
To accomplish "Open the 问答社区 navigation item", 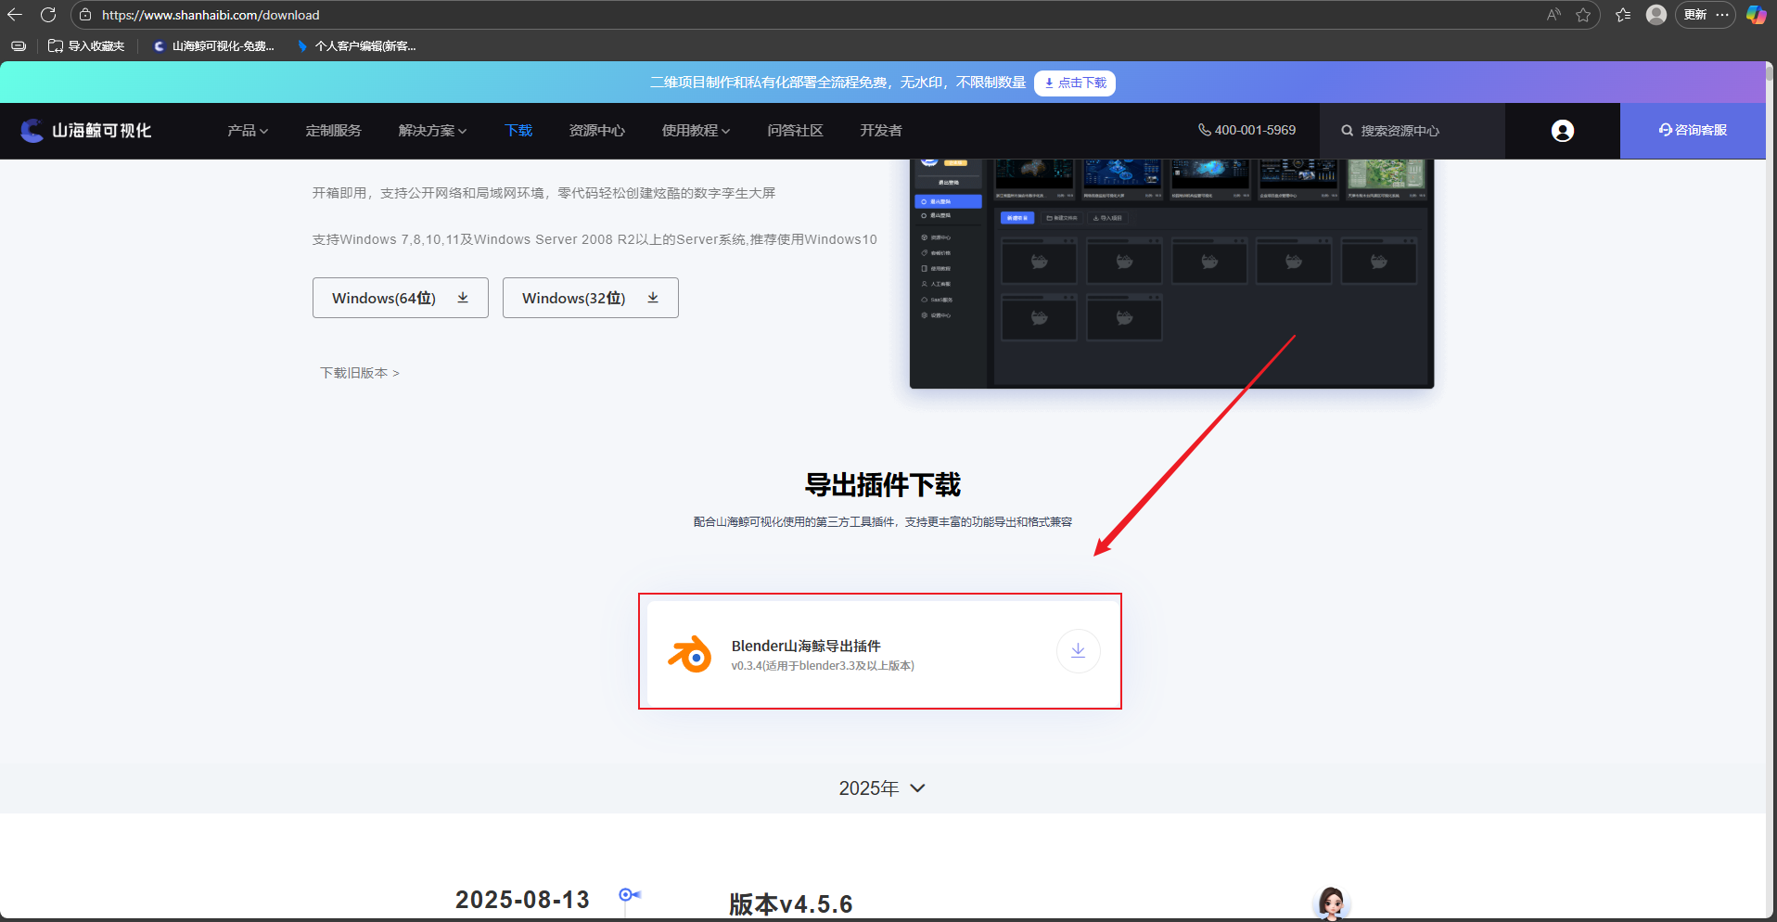I will coord(796,131).
